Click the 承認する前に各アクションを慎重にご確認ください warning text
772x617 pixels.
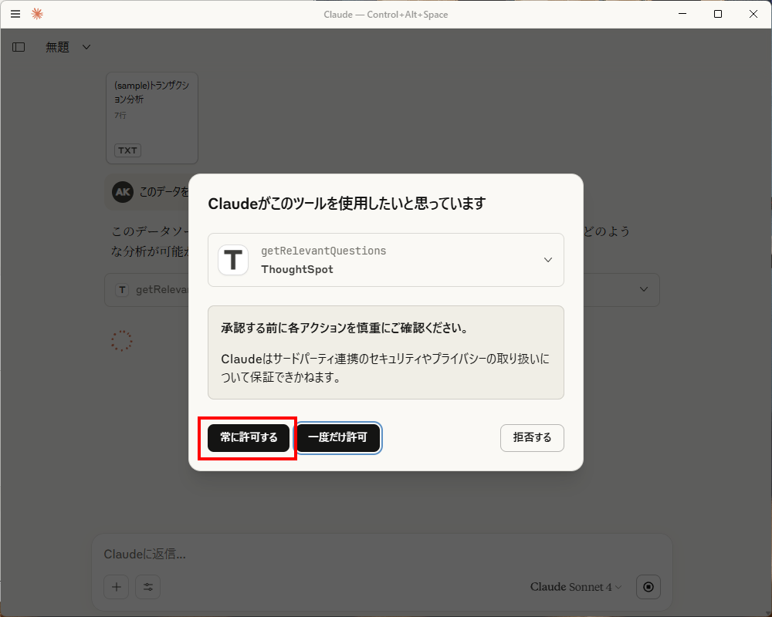tap(344, 329)
